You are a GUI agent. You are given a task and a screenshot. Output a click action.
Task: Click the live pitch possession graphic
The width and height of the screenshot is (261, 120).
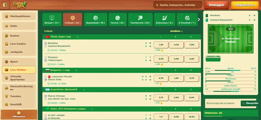click(x=230, y=39)
